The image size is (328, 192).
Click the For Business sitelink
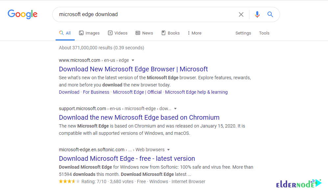tap(96, 92)
